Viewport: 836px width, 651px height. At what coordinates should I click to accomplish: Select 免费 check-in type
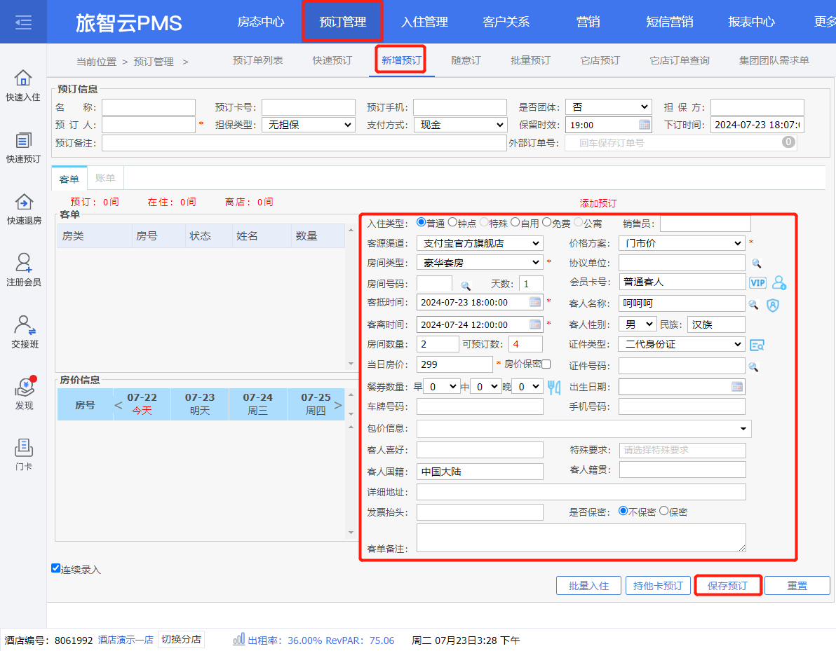coord(546,222)
